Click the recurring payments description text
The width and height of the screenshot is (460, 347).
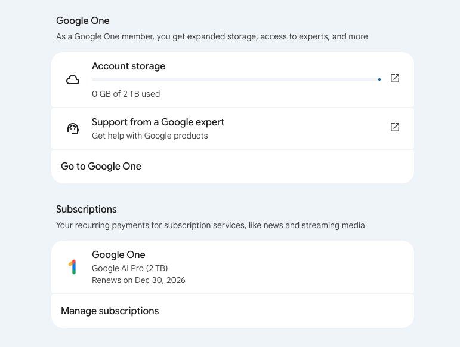[x=210, y=225]
